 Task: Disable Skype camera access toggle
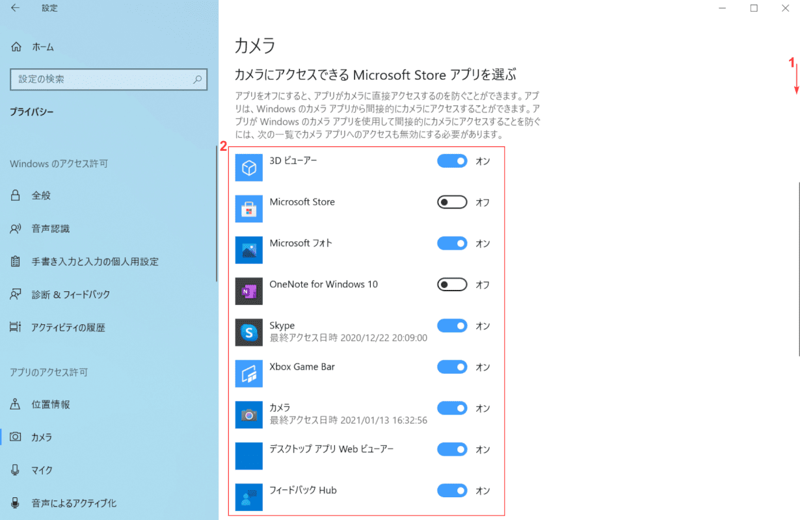(x=452, y=326)
